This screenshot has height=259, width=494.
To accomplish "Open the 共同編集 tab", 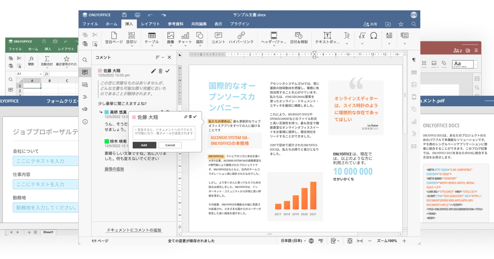I will click(199, 24).
